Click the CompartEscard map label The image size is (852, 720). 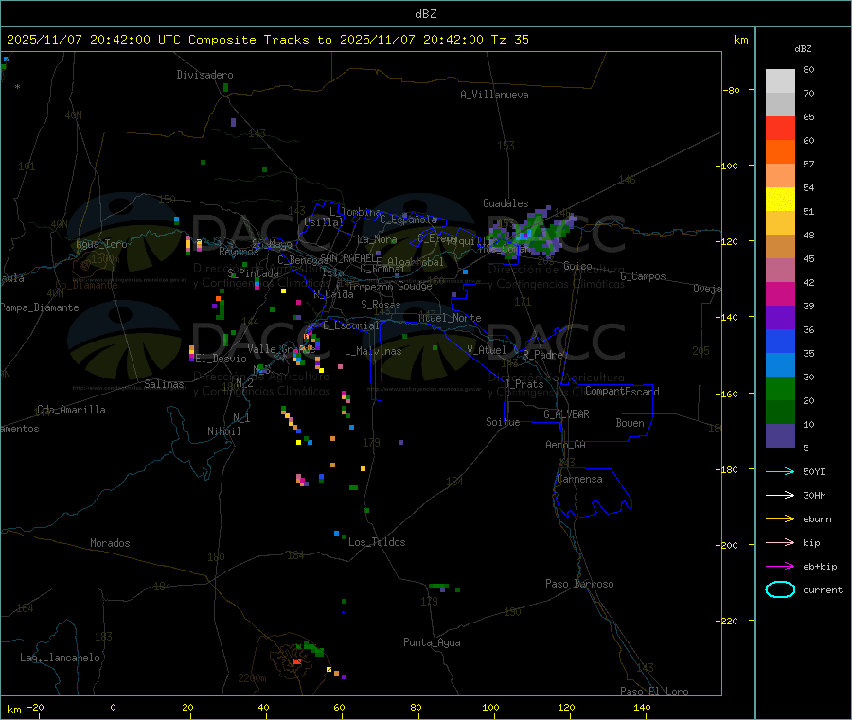[622, 392]
